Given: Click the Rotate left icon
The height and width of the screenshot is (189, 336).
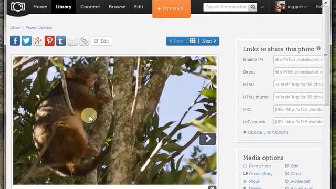Looking at the screenshot, I should (x=287, y=181).
